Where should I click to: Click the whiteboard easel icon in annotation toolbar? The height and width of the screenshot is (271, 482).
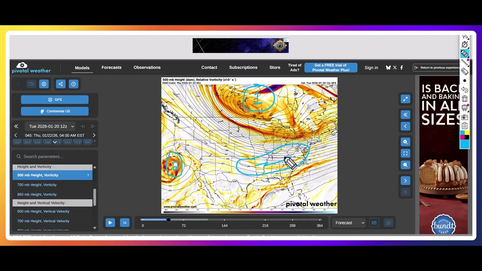pyautogui.click(x=465, y=108)
